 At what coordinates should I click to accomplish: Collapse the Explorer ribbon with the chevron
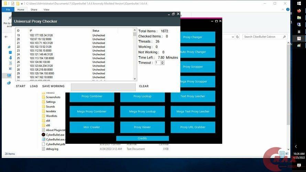click(283, 9)
